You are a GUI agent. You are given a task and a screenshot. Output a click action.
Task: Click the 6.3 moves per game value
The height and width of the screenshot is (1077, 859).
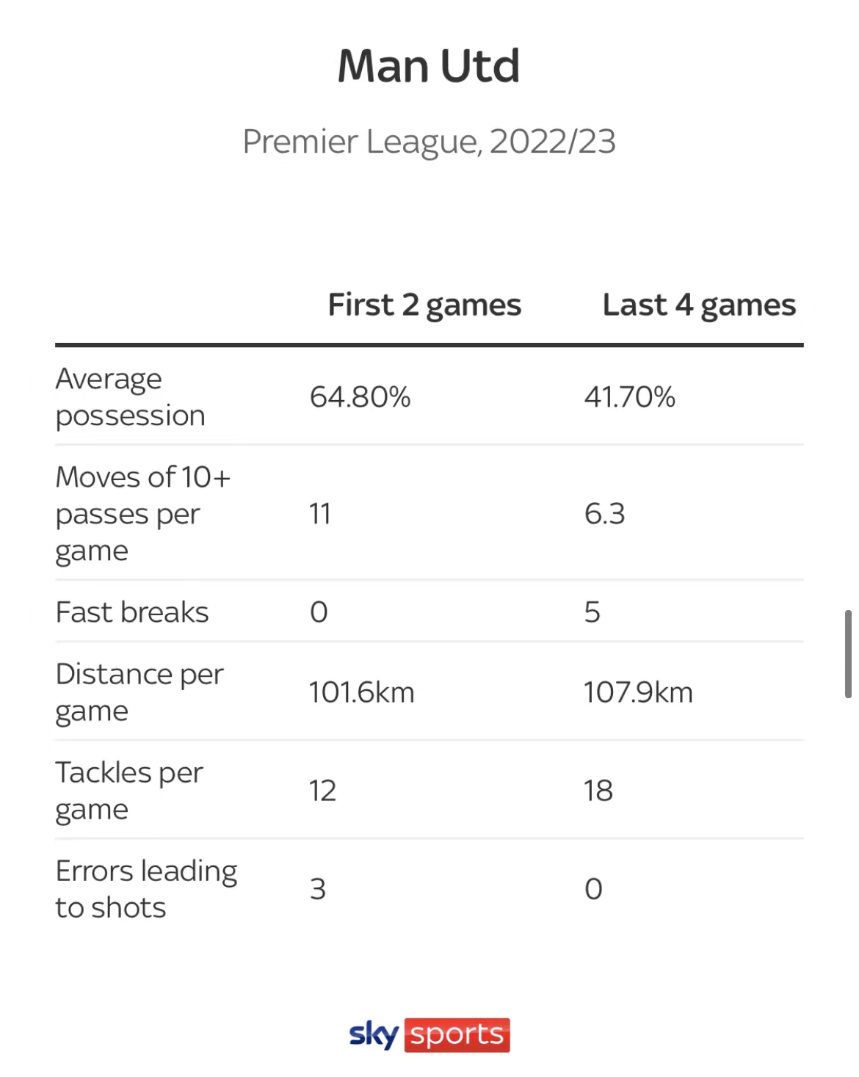[x=604, y=514]
